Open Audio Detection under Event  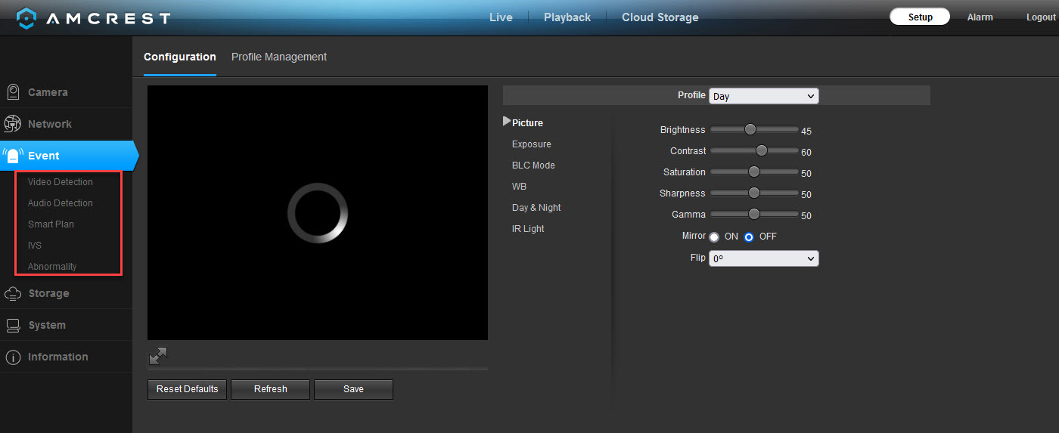point(61,203)
